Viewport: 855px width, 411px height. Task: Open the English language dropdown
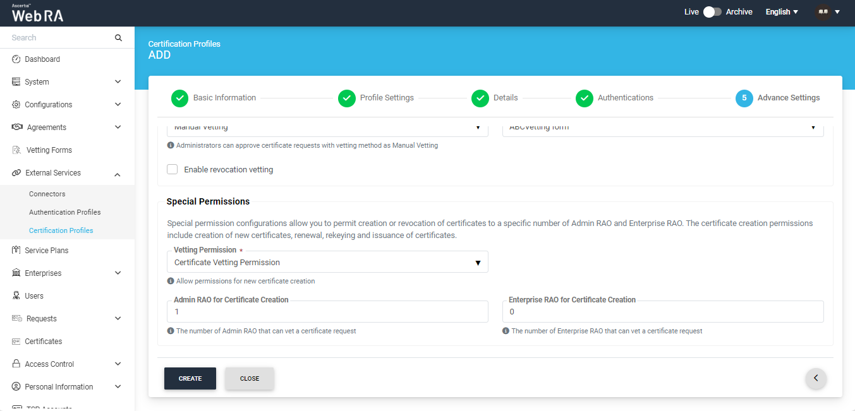point(782,12)
